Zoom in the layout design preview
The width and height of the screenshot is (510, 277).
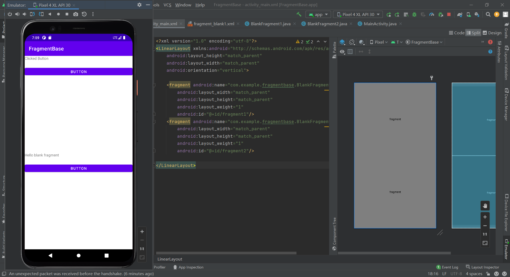(x=485, y=217)
